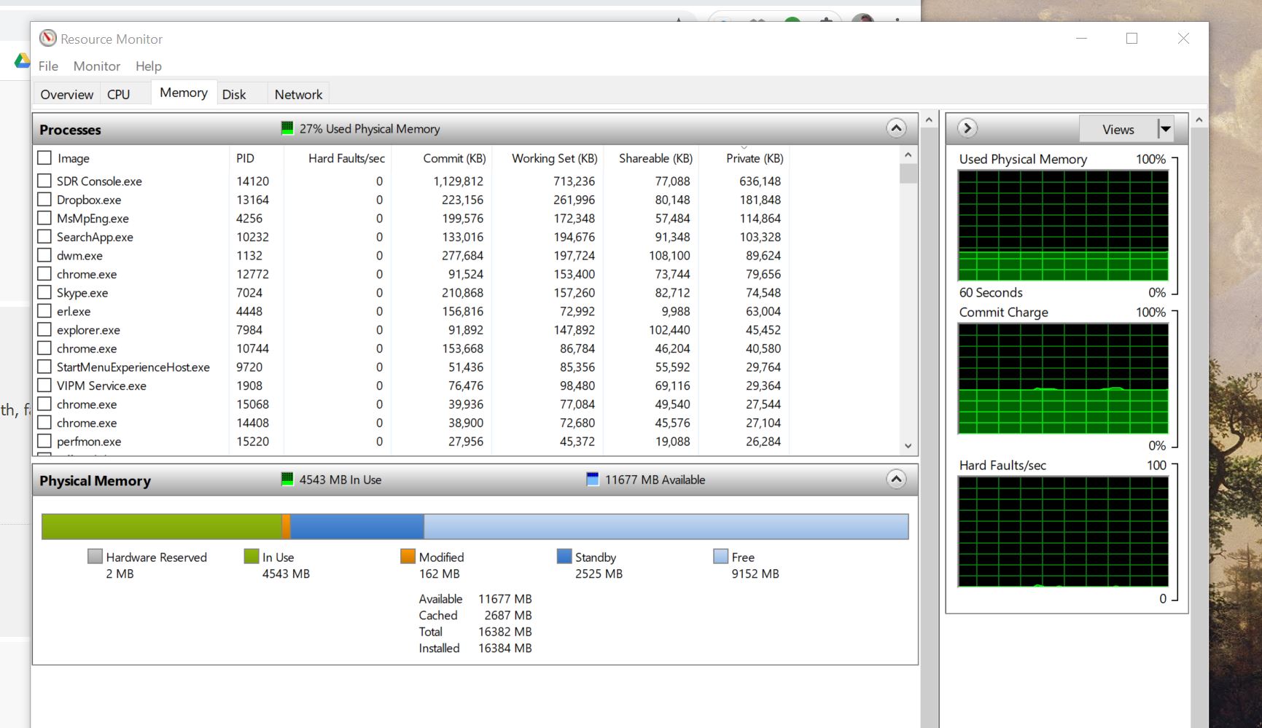Collapse the Physical Memory section

pos(896,480)
